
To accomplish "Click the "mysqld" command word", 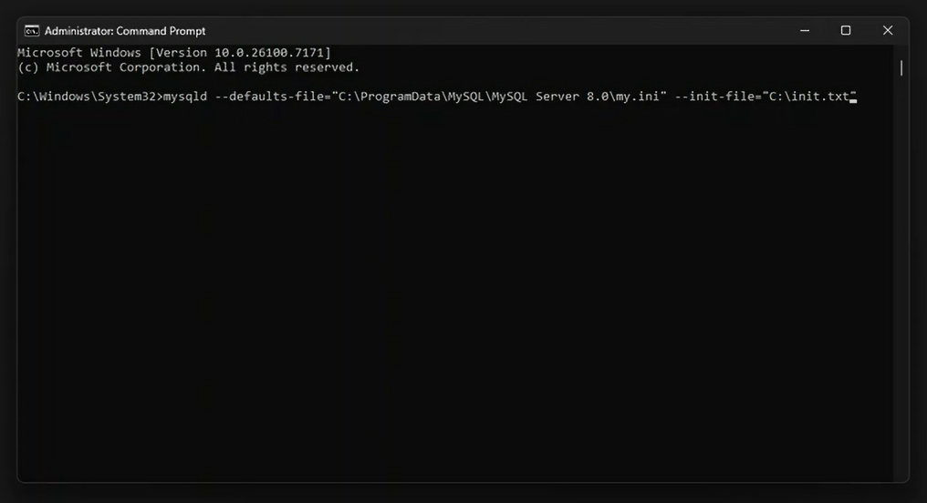I will [x=185, y=97].
